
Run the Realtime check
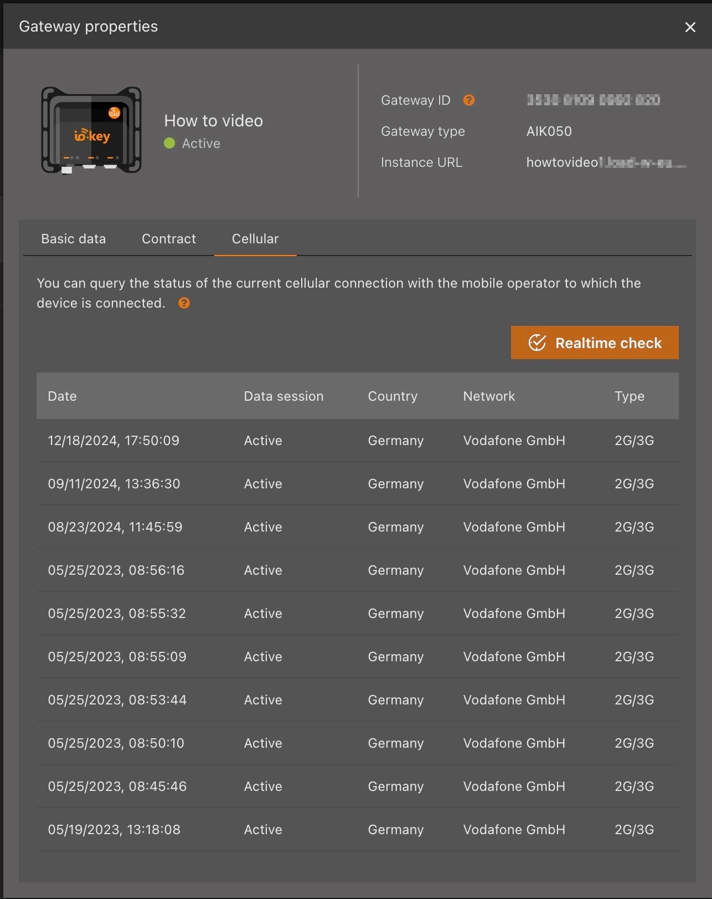(x=594, y=343)
